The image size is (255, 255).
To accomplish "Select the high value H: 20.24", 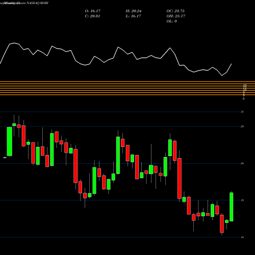I will click(134, 11).
